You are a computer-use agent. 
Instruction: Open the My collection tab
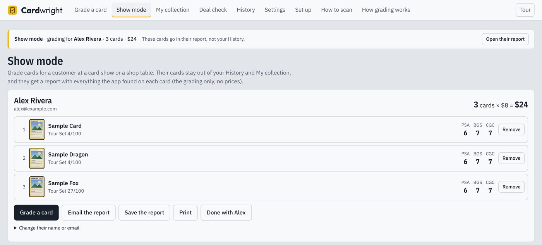(173, 10)
